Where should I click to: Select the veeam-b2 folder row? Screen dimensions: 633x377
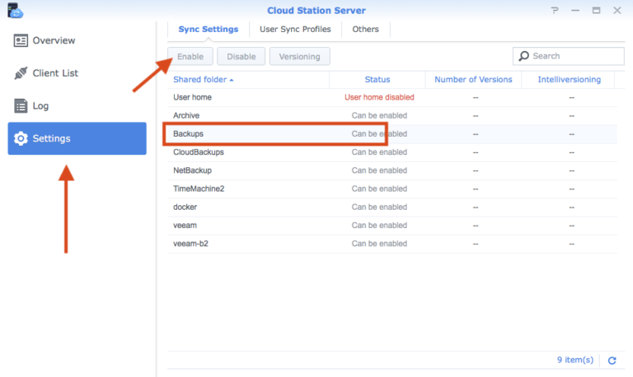(x=392, y=244)
